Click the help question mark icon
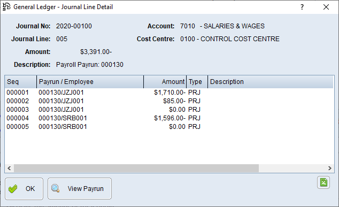Viewport: 339px width, 207px height. pos(302,7)
